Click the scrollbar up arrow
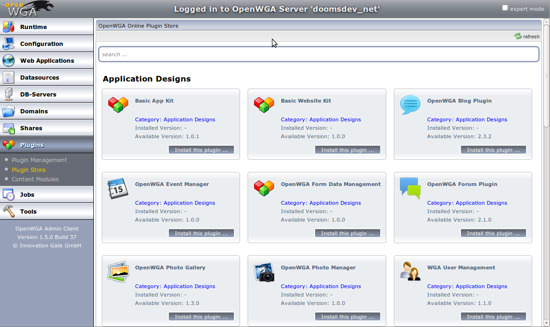This screenshot has width=550, height=327. pos(546,22)
